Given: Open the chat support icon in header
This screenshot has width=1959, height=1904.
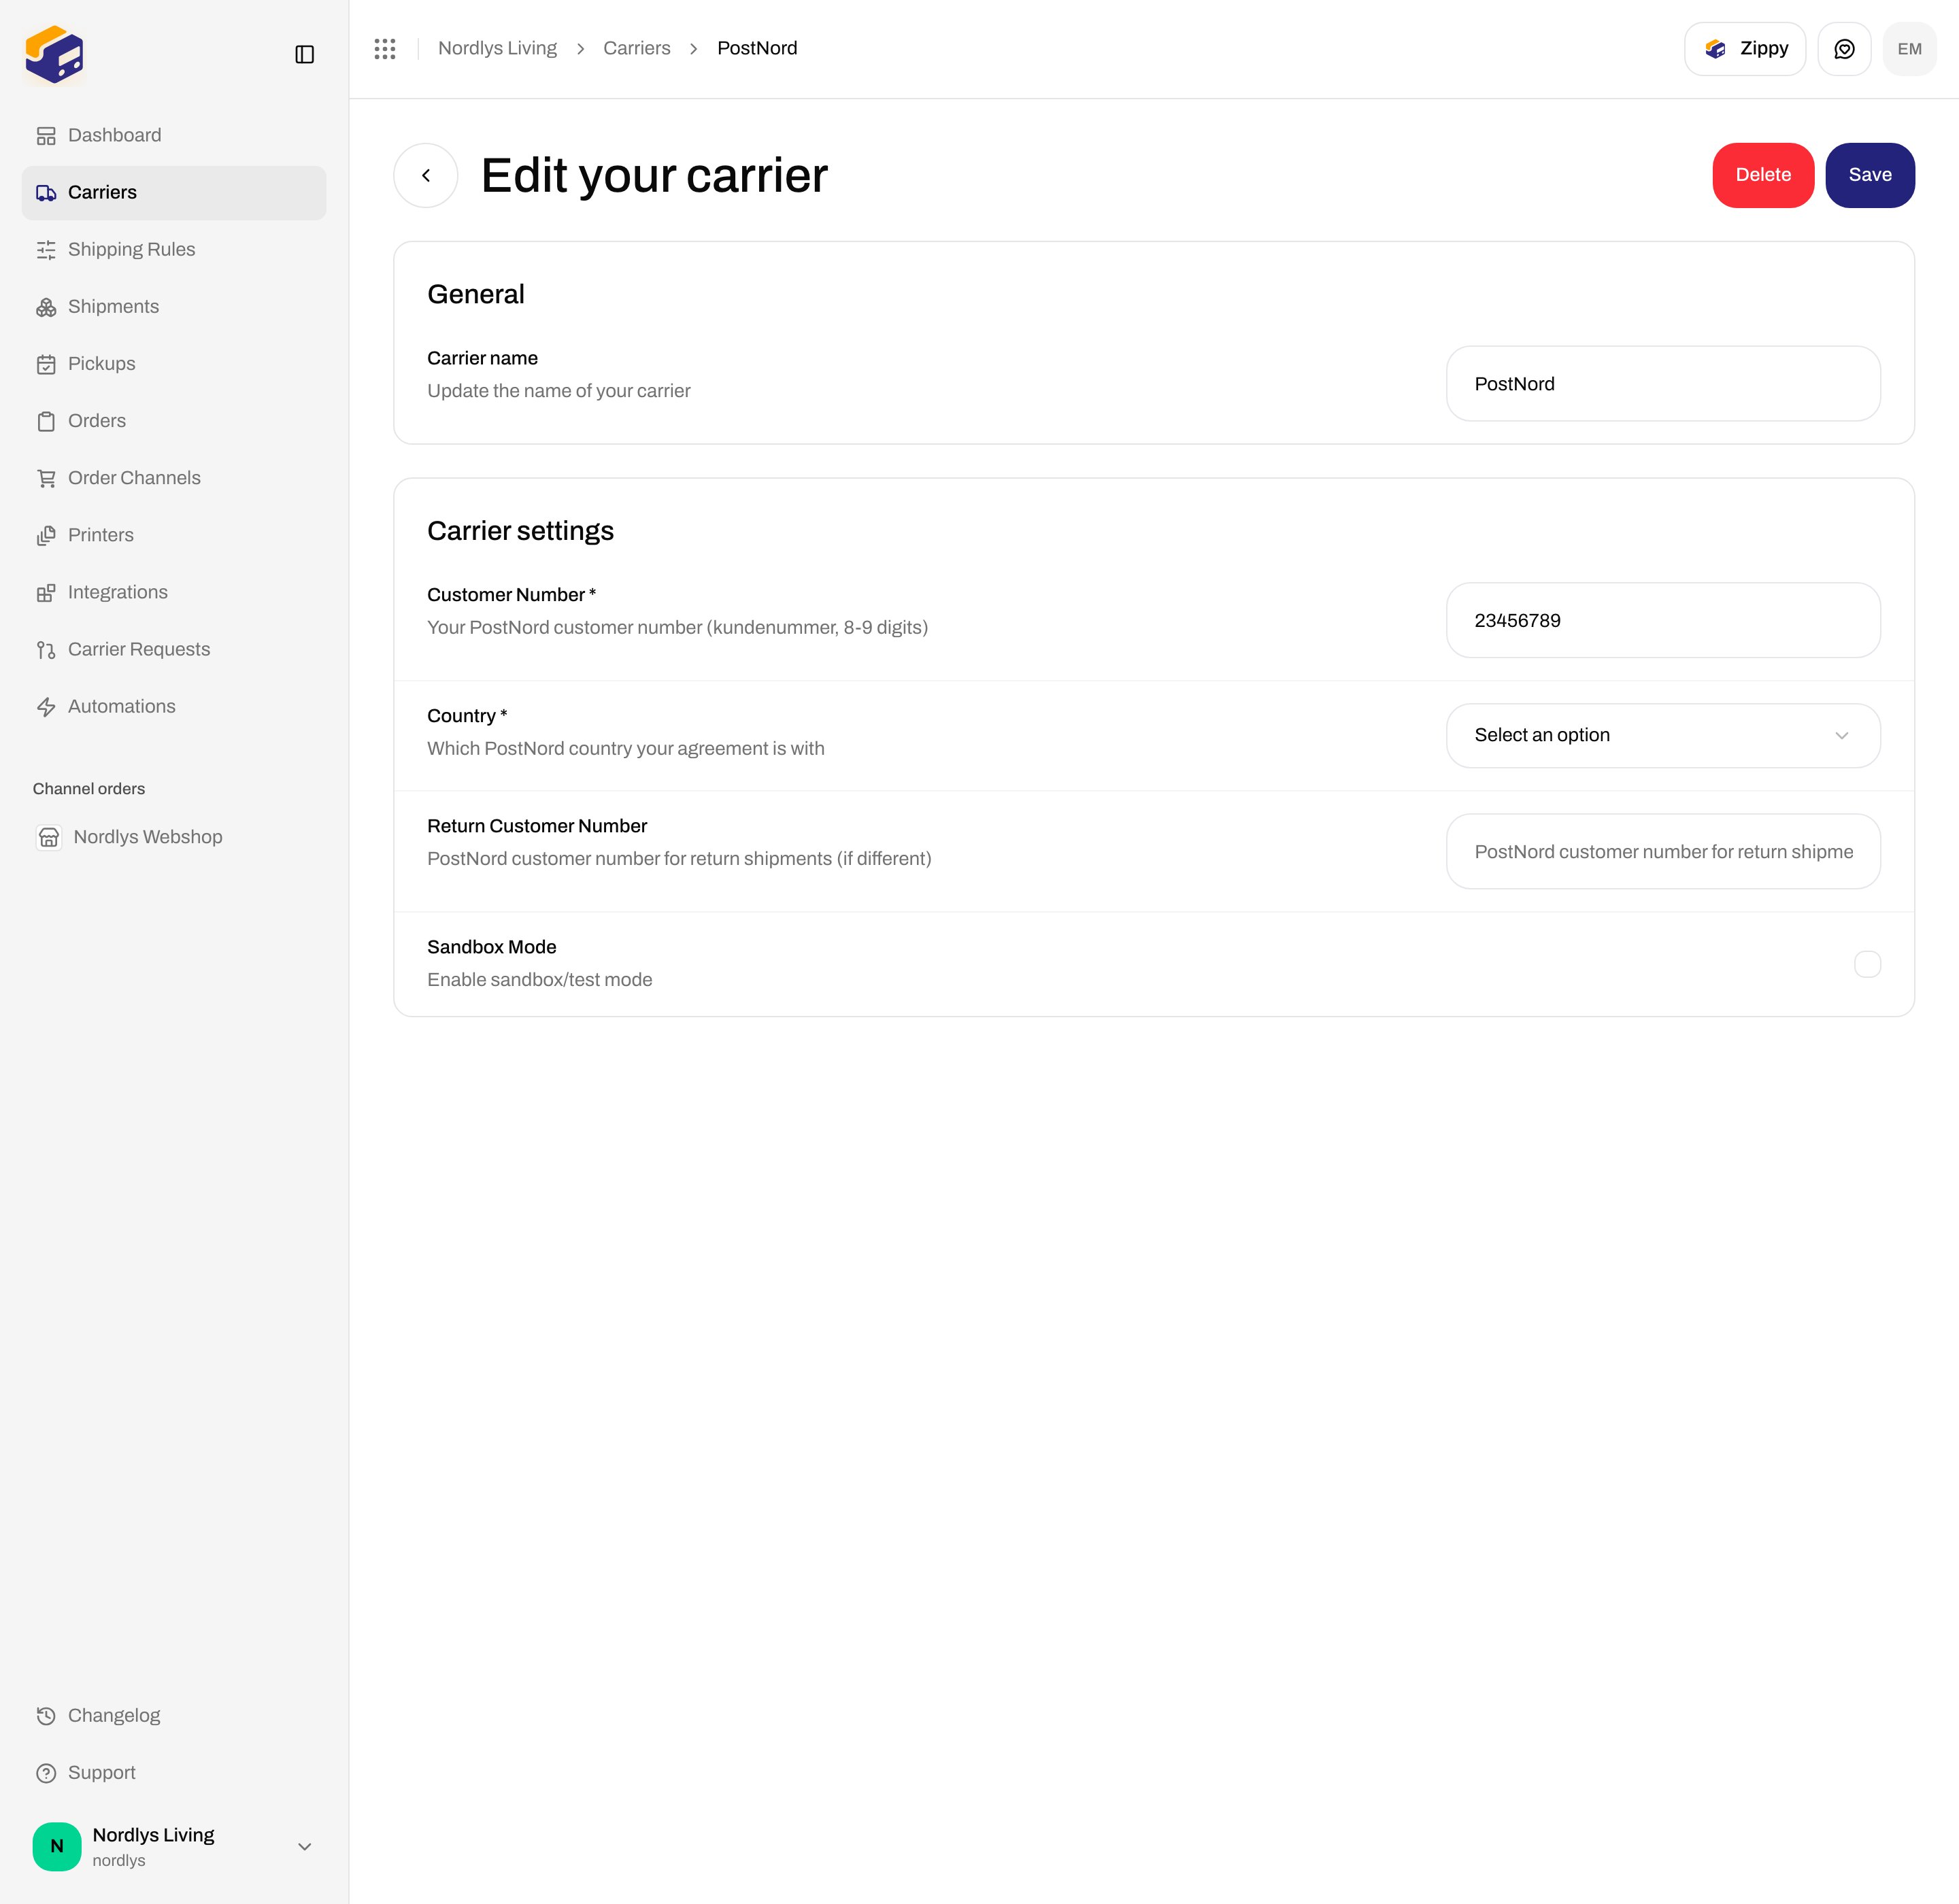Looking at the screenshot, I should coord(1844,49).
